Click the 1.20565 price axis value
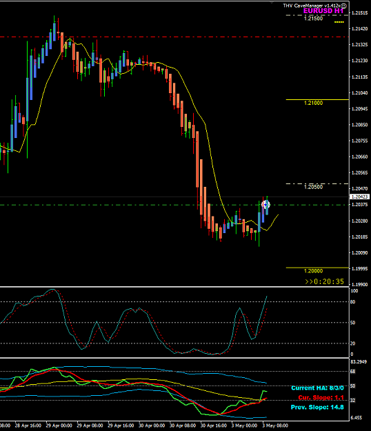The height and width of the screenshot is (431, 371). 360,173
